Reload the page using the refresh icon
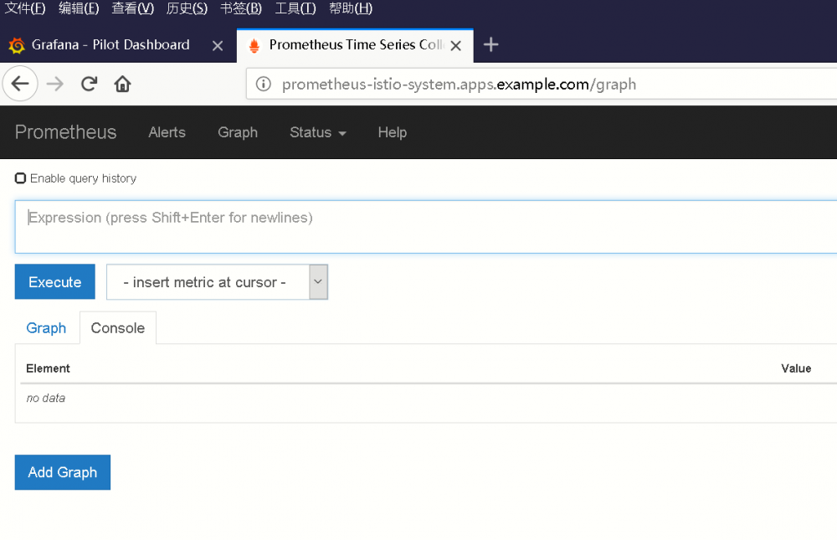 tap(88, 84)
